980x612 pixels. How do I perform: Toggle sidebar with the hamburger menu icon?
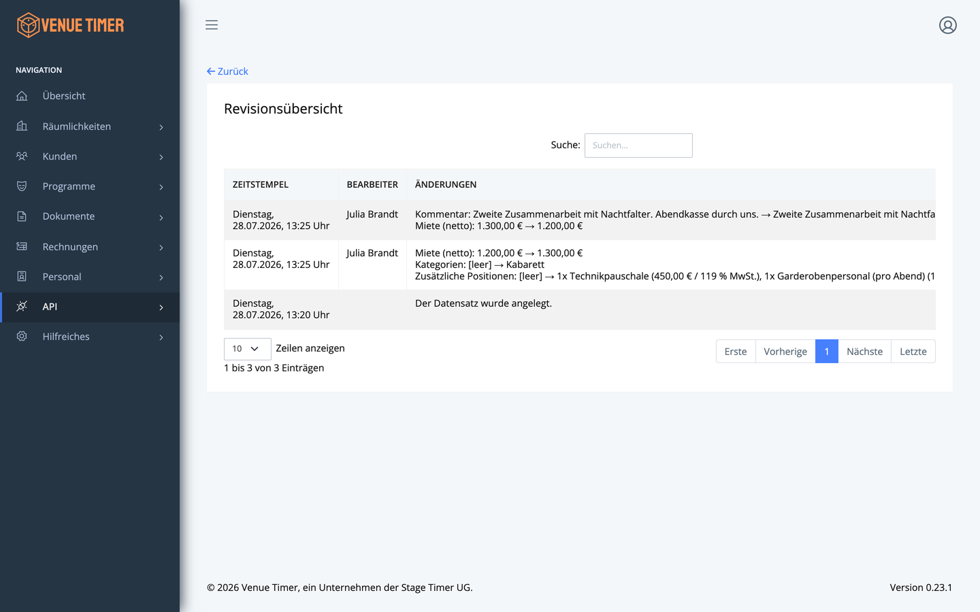point(212,25)
